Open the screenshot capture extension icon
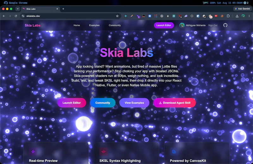Image resolution: width=253 pixels, height=164 pixels. point(156,16)
